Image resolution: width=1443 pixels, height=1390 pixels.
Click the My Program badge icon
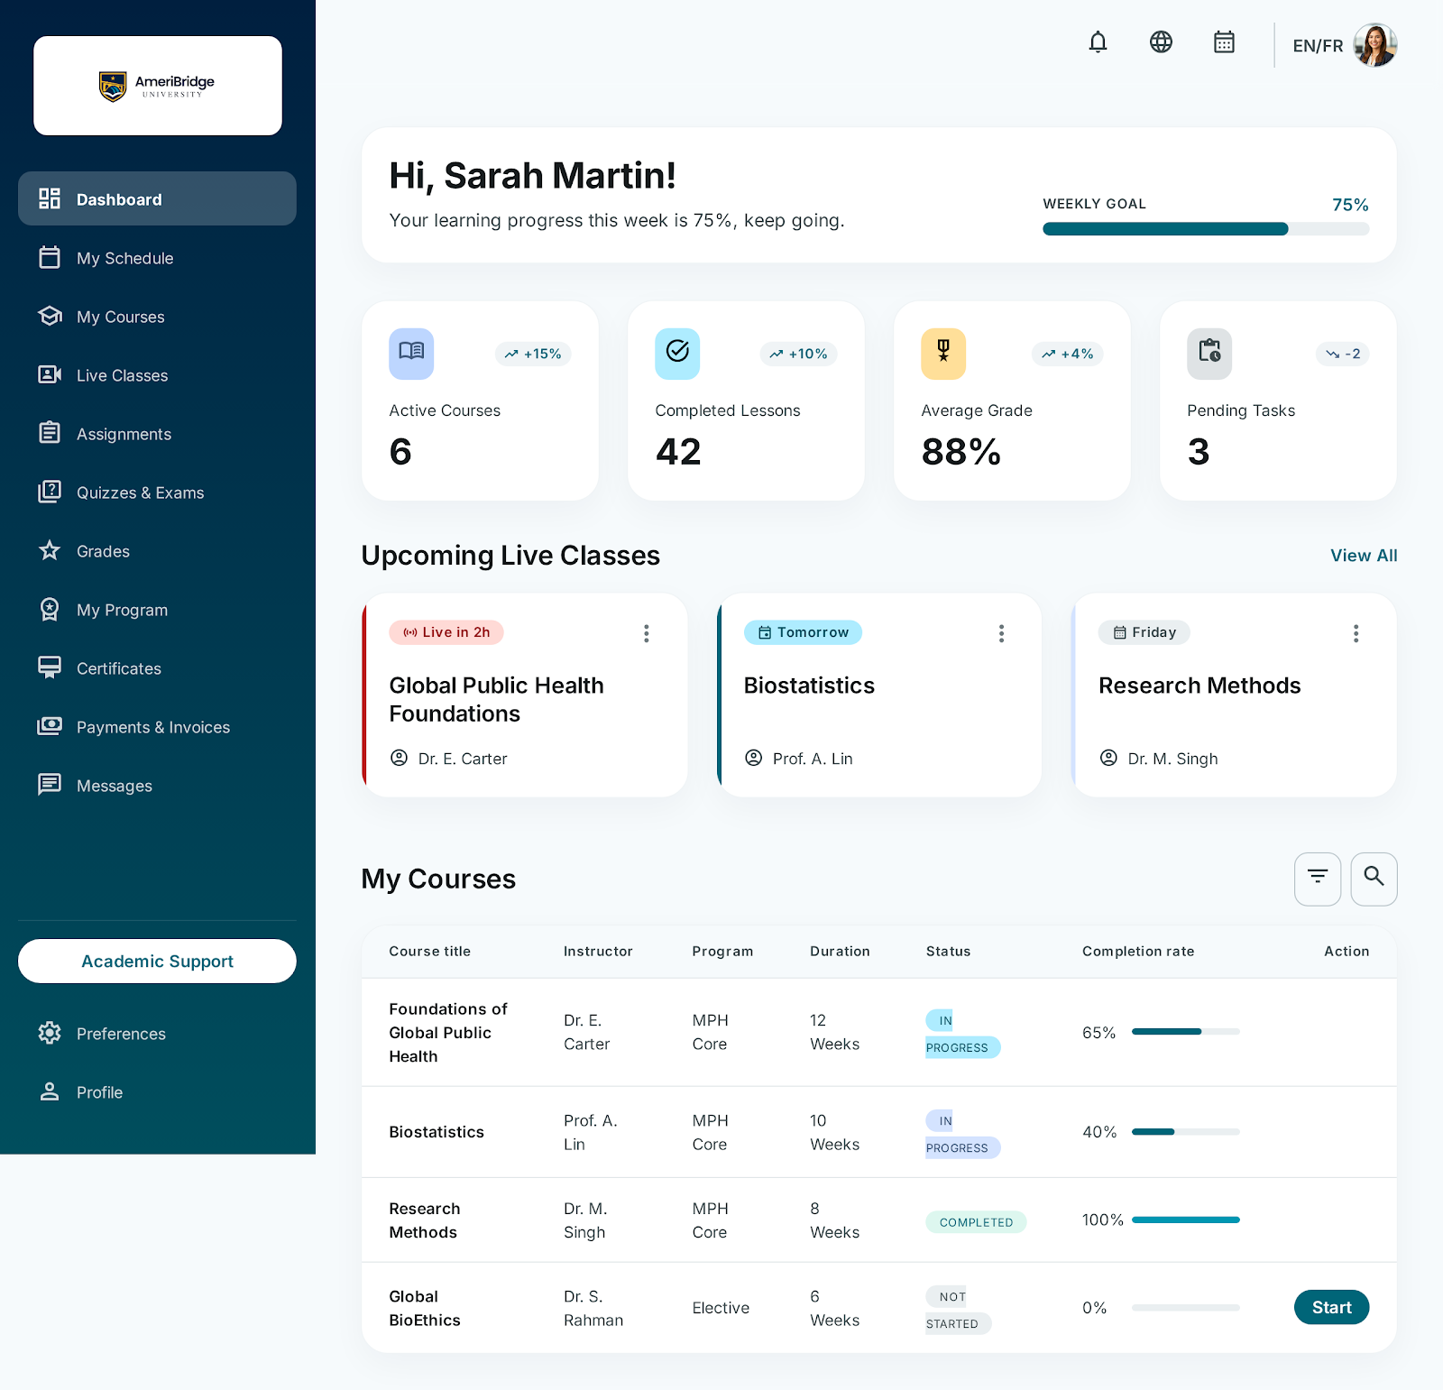[x=50, y=609]
